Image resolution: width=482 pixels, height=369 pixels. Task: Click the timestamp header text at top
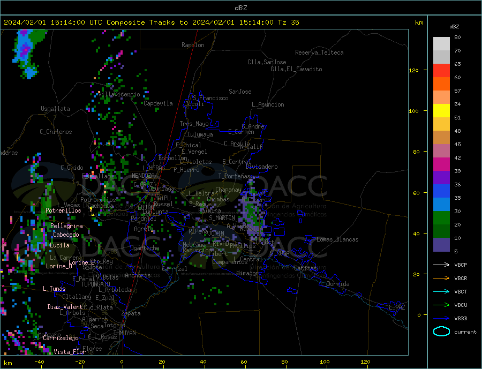tap(152, 22)
